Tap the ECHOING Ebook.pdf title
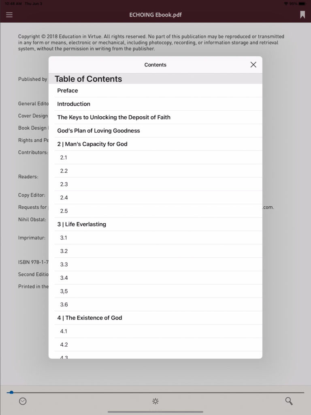This screenshot has height=415, width=311. click(x=155, y=15)
